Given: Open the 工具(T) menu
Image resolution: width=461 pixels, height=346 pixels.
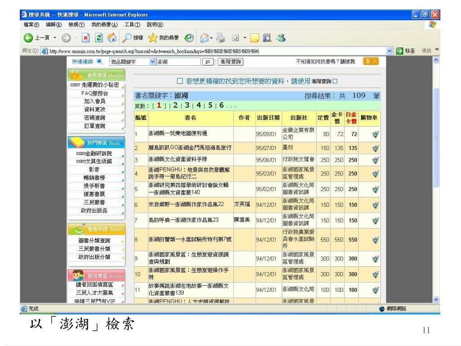Looking at the screenshot, I should point(132,25).
